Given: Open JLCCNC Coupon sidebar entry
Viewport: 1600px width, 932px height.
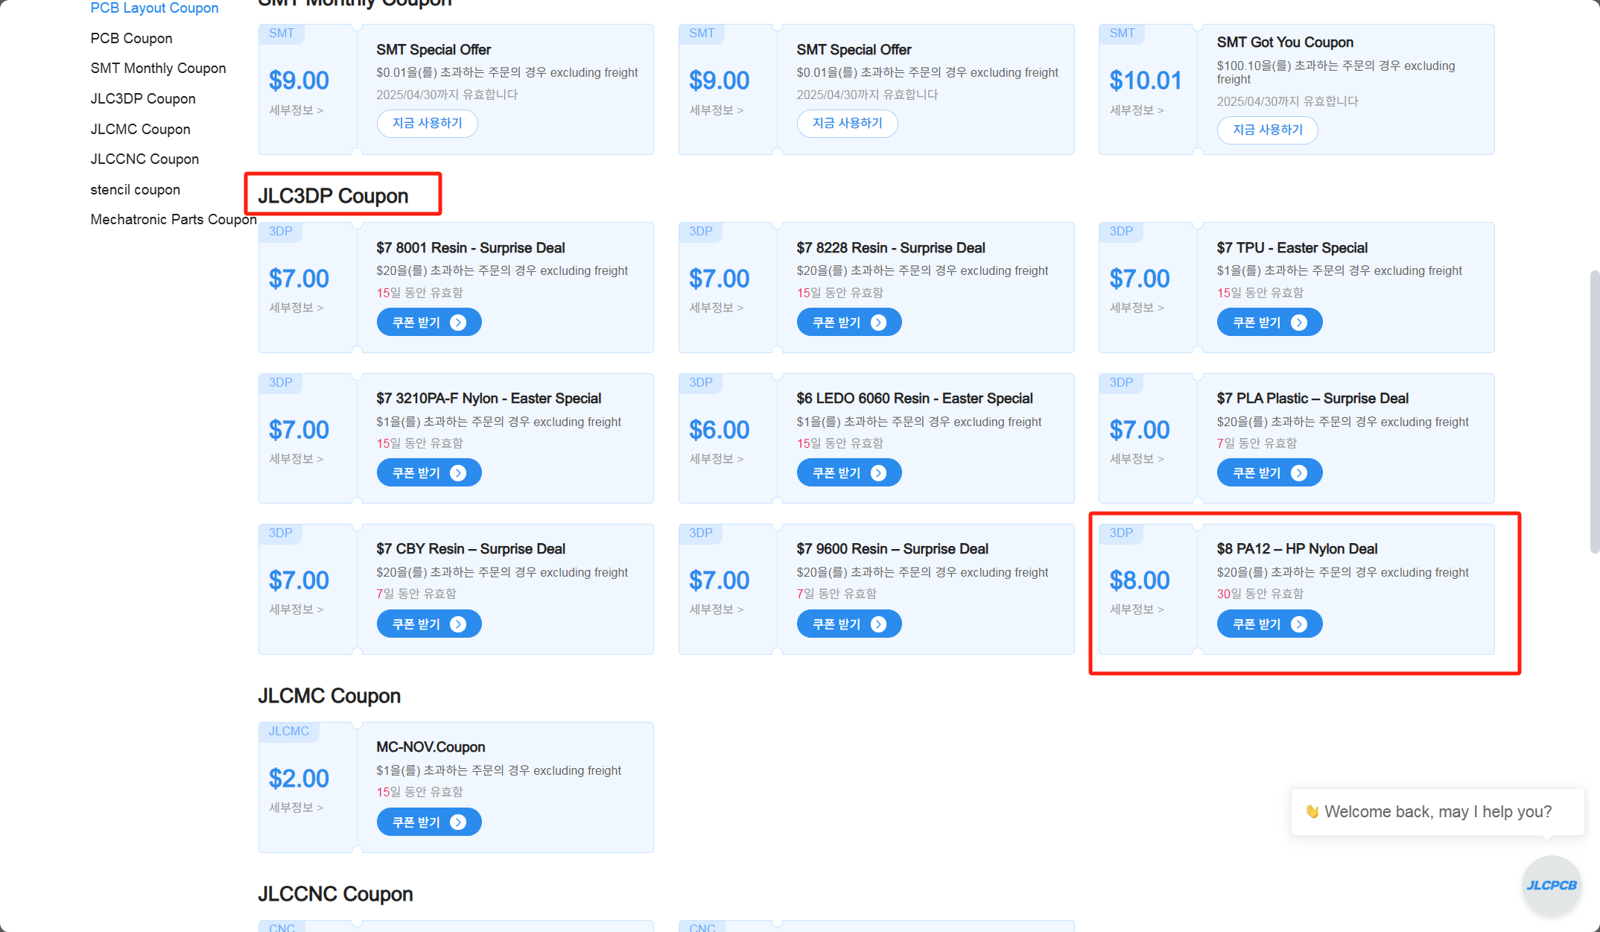Looking at the screenshot, I should coord(145,159).
